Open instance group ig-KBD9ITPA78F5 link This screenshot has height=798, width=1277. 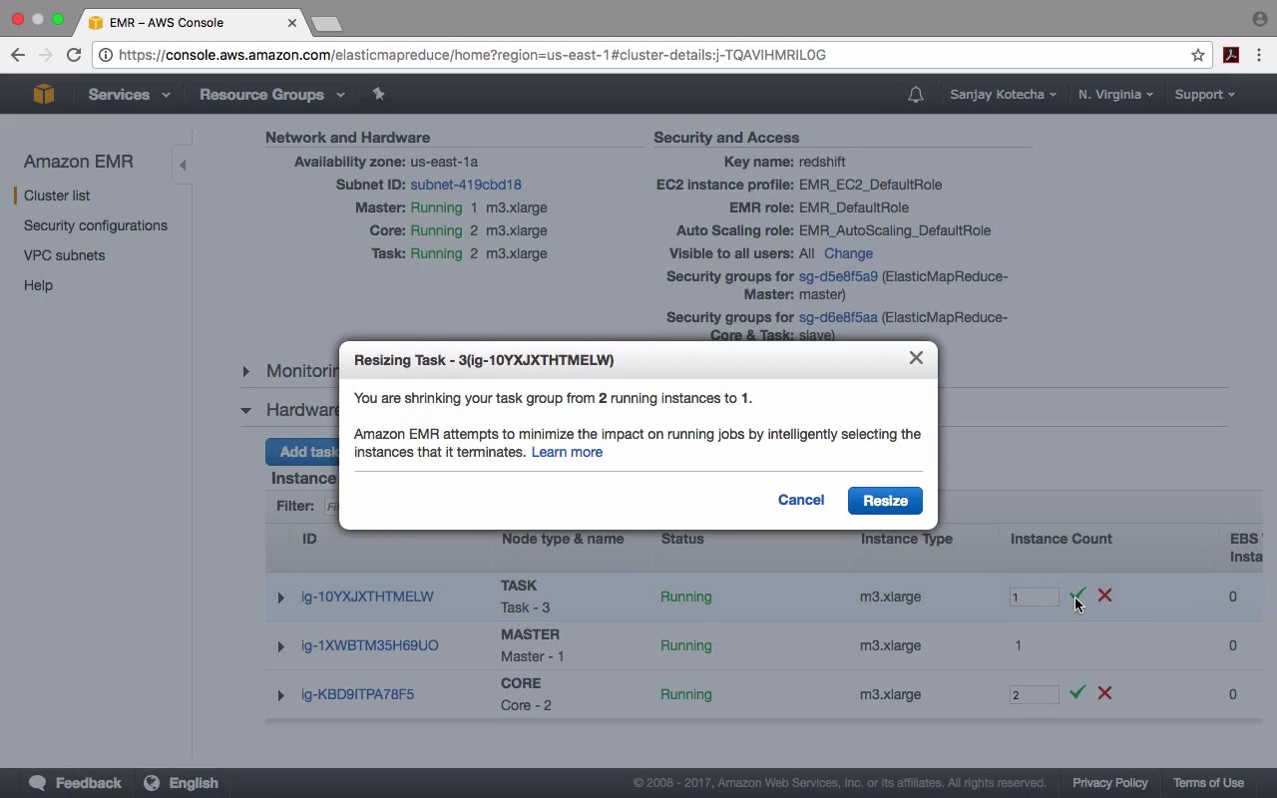357,694
